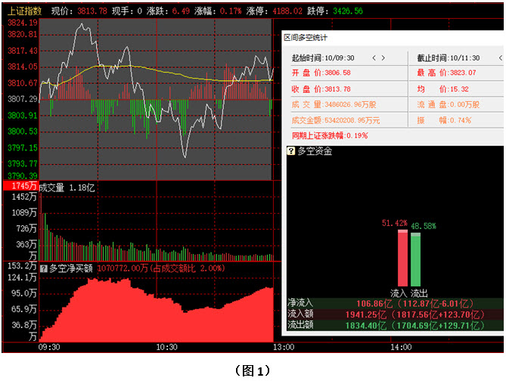Step the 截止时间 back with the left arrow

click(501, 58)
